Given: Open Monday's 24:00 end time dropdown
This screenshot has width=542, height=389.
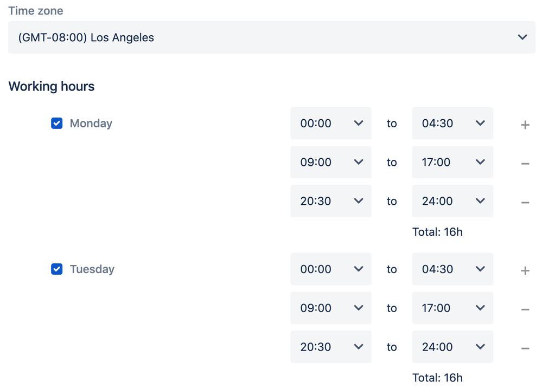Looking at the screenshot, I should pyautogui.click(x=452, y=201).
